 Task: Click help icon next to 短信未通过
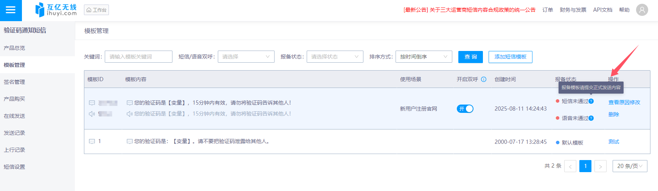tap(591, 101)
